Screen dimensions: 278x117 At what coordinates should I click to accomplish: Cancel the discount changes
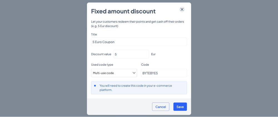[161, 107]
